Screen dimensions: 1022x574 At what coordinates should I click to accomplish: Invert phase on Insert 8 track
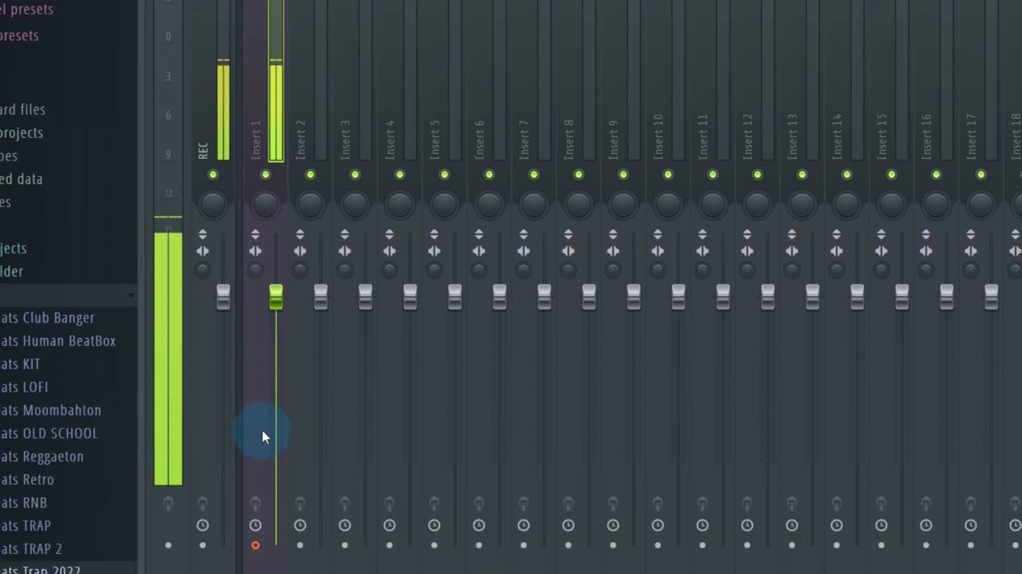tap(568, 234)
